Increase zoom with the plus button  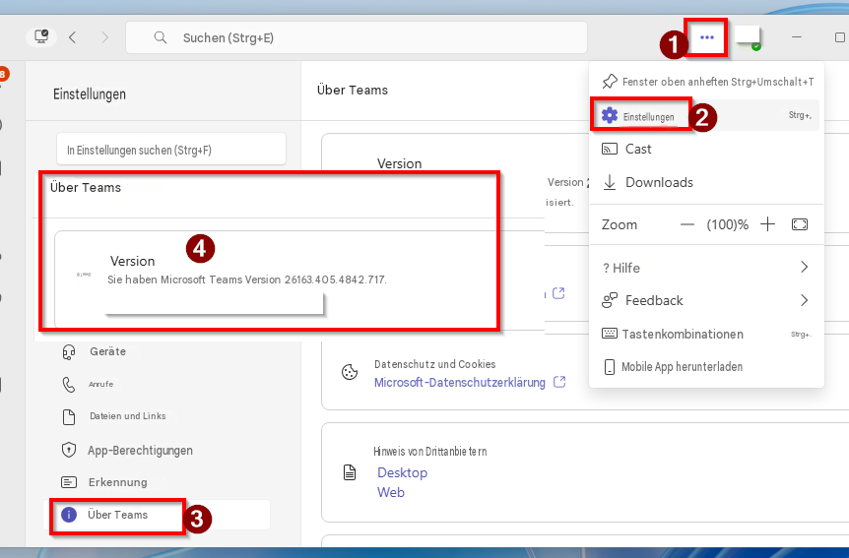tap(768, 224)
